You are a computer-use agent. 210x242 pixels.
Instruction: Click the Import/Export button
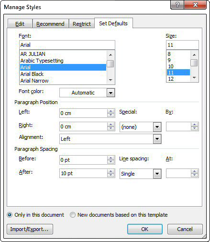(x=30, y=229)
